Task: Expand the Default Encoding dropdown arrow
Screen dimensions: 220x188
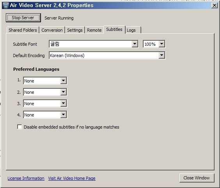Action: [161, 55]
